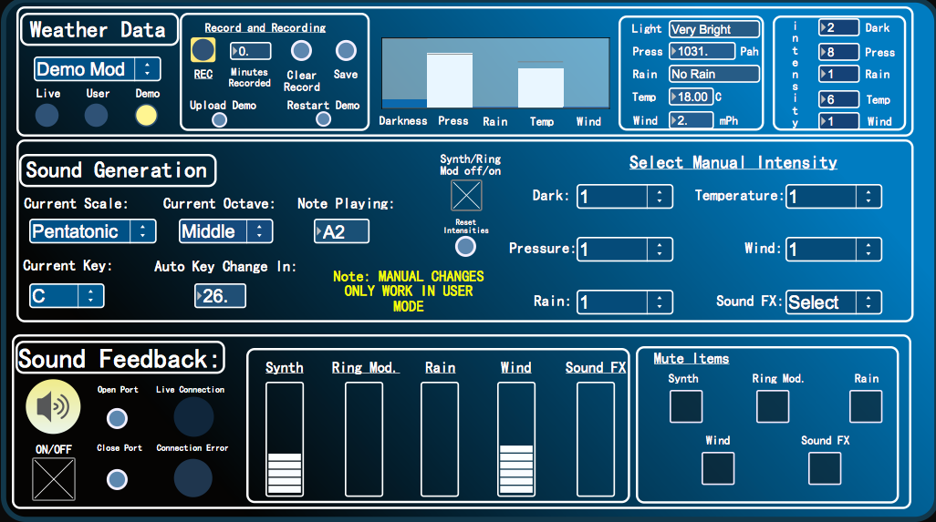This screenshot has height=522, width=936.
Task: Mute the Wind item checkbox
Action: pos(718,468)
